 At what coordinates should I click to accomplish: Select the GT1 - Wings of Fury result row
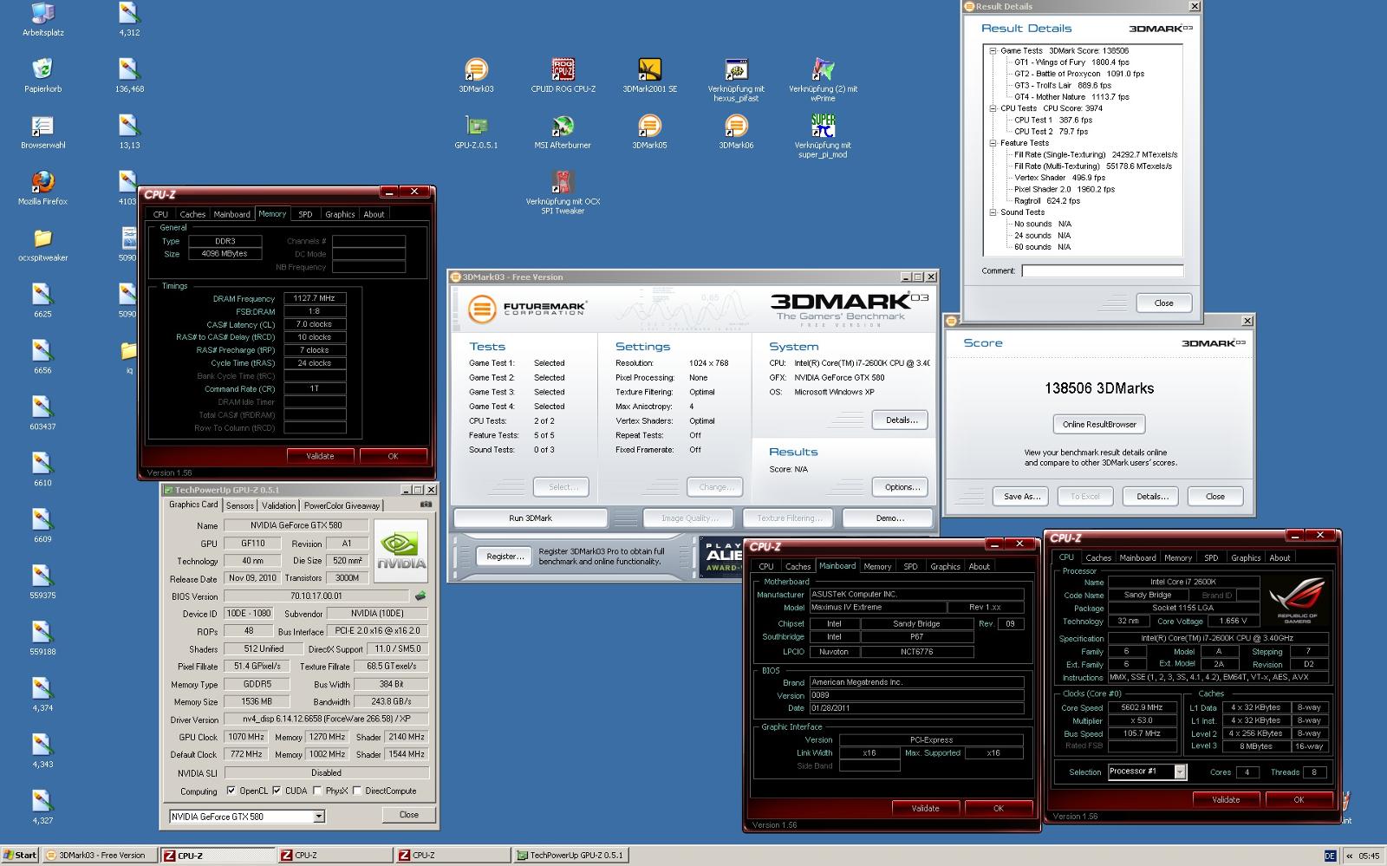tap(1072, 62)
